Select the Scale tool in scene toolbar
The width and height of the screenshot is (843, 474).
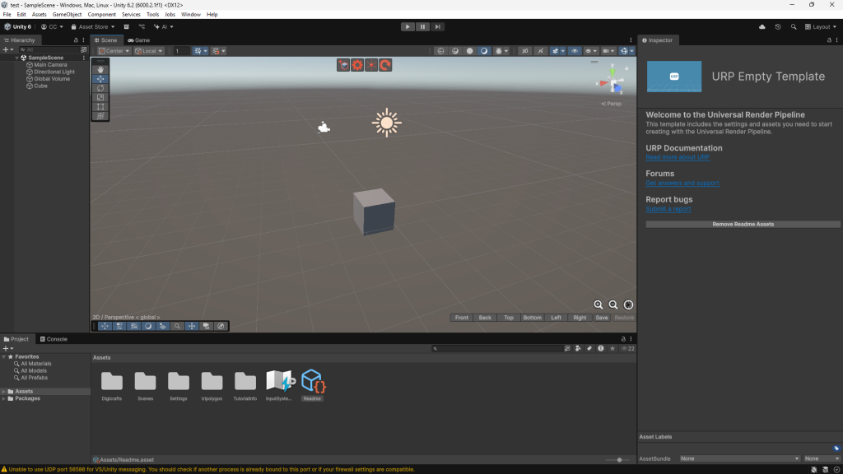(100, 97)
